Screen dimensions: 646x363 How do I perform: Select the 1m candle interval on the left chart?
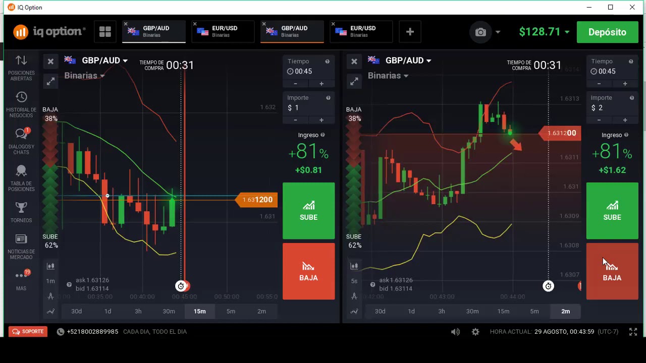point(50,281)
